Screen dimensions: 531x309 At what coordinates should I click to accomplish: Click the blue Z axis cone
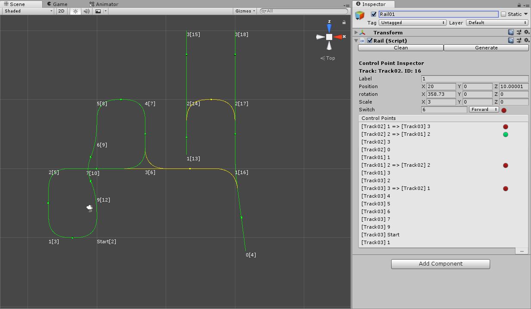point(329,28)
